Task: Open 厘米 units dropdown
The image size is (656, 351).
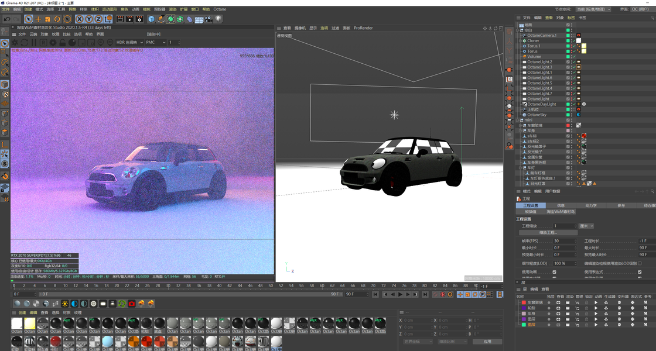Action: (586, 226)
